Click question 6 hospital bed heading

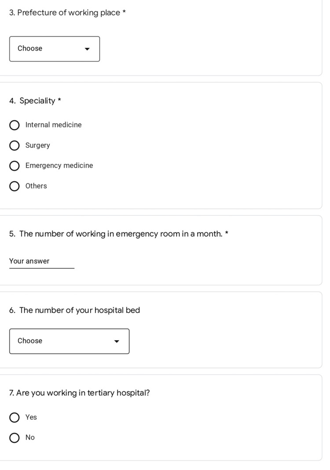(x=74, y=310)
